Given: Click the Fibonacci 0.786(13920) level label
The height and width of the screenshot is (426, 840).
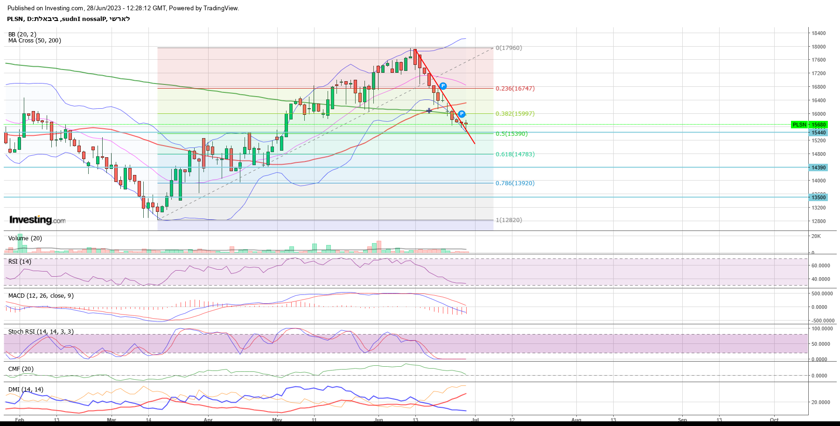Looking at the screenshot, I should click(515, 183).
